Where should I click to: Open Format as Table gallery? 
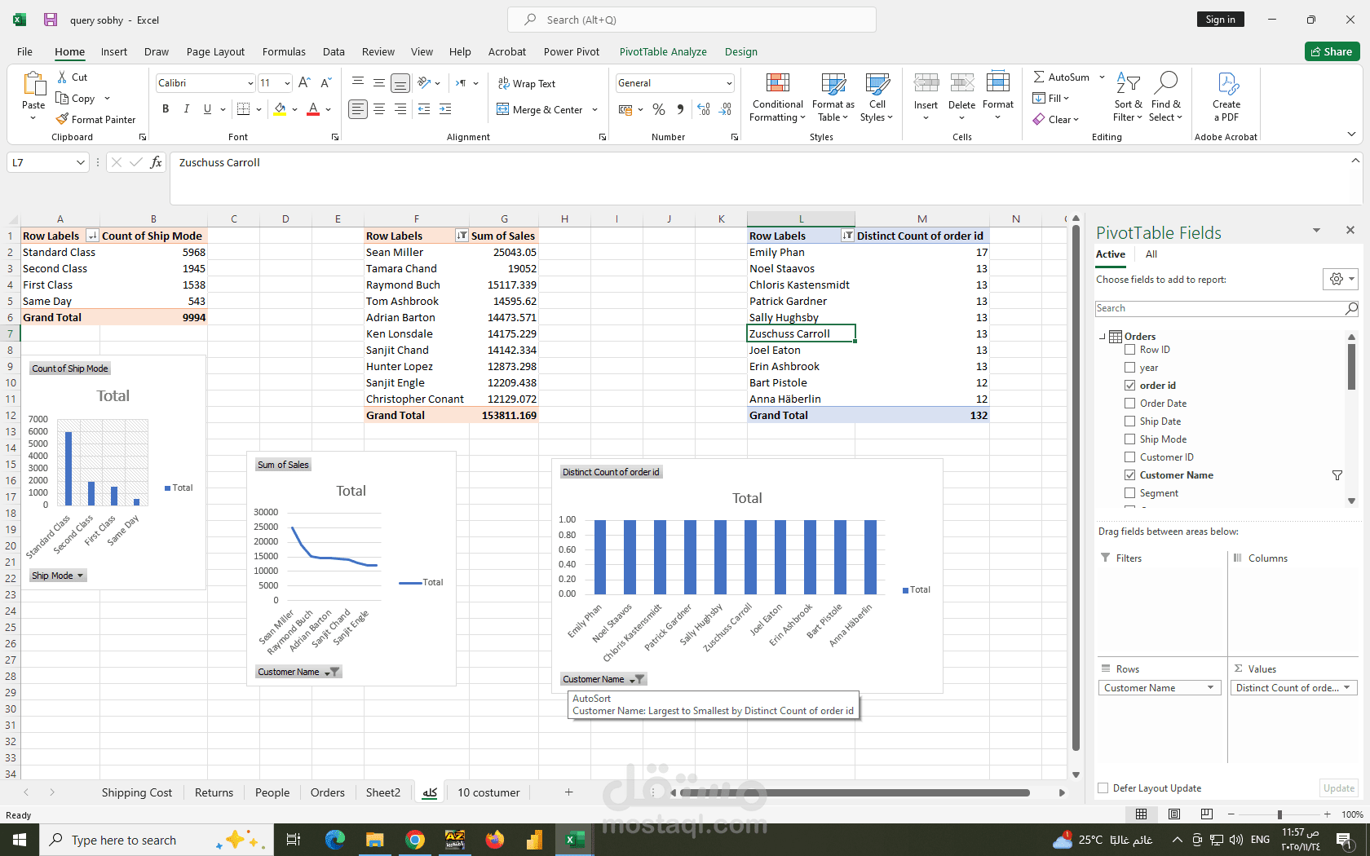(833, 97)
